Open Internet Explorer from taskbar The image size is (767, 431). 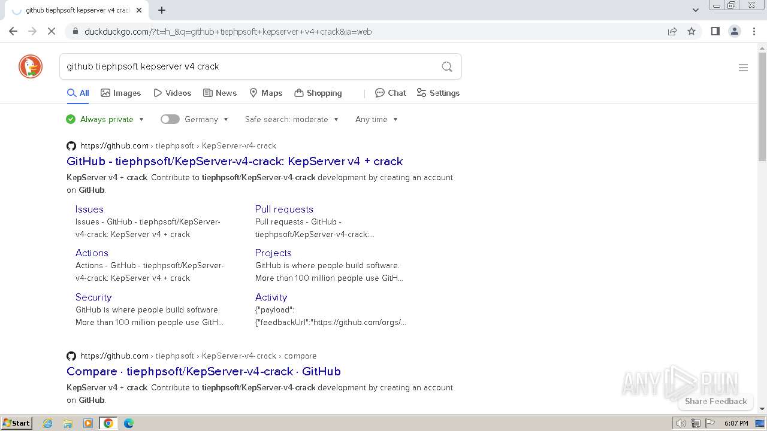click(48, 423)
